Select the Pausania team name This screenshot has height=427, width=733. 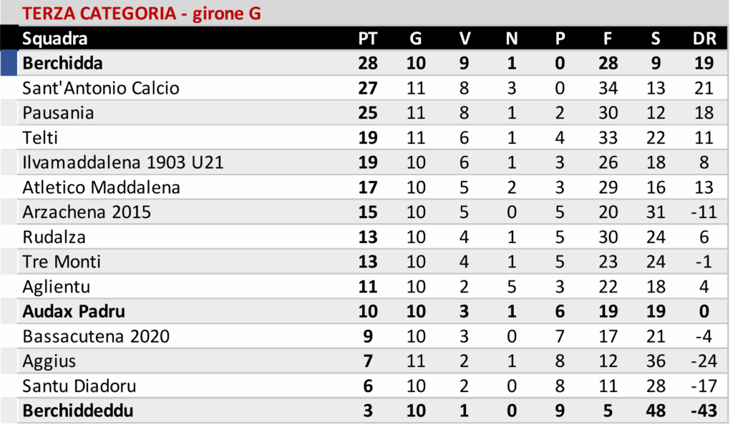pyautogui.click(x=59, y=113)
